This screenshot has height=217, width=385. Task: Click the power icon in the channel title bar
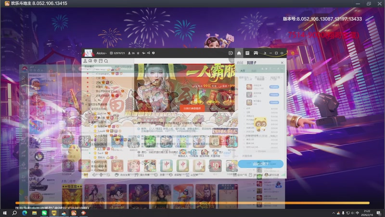coord(282,53)
